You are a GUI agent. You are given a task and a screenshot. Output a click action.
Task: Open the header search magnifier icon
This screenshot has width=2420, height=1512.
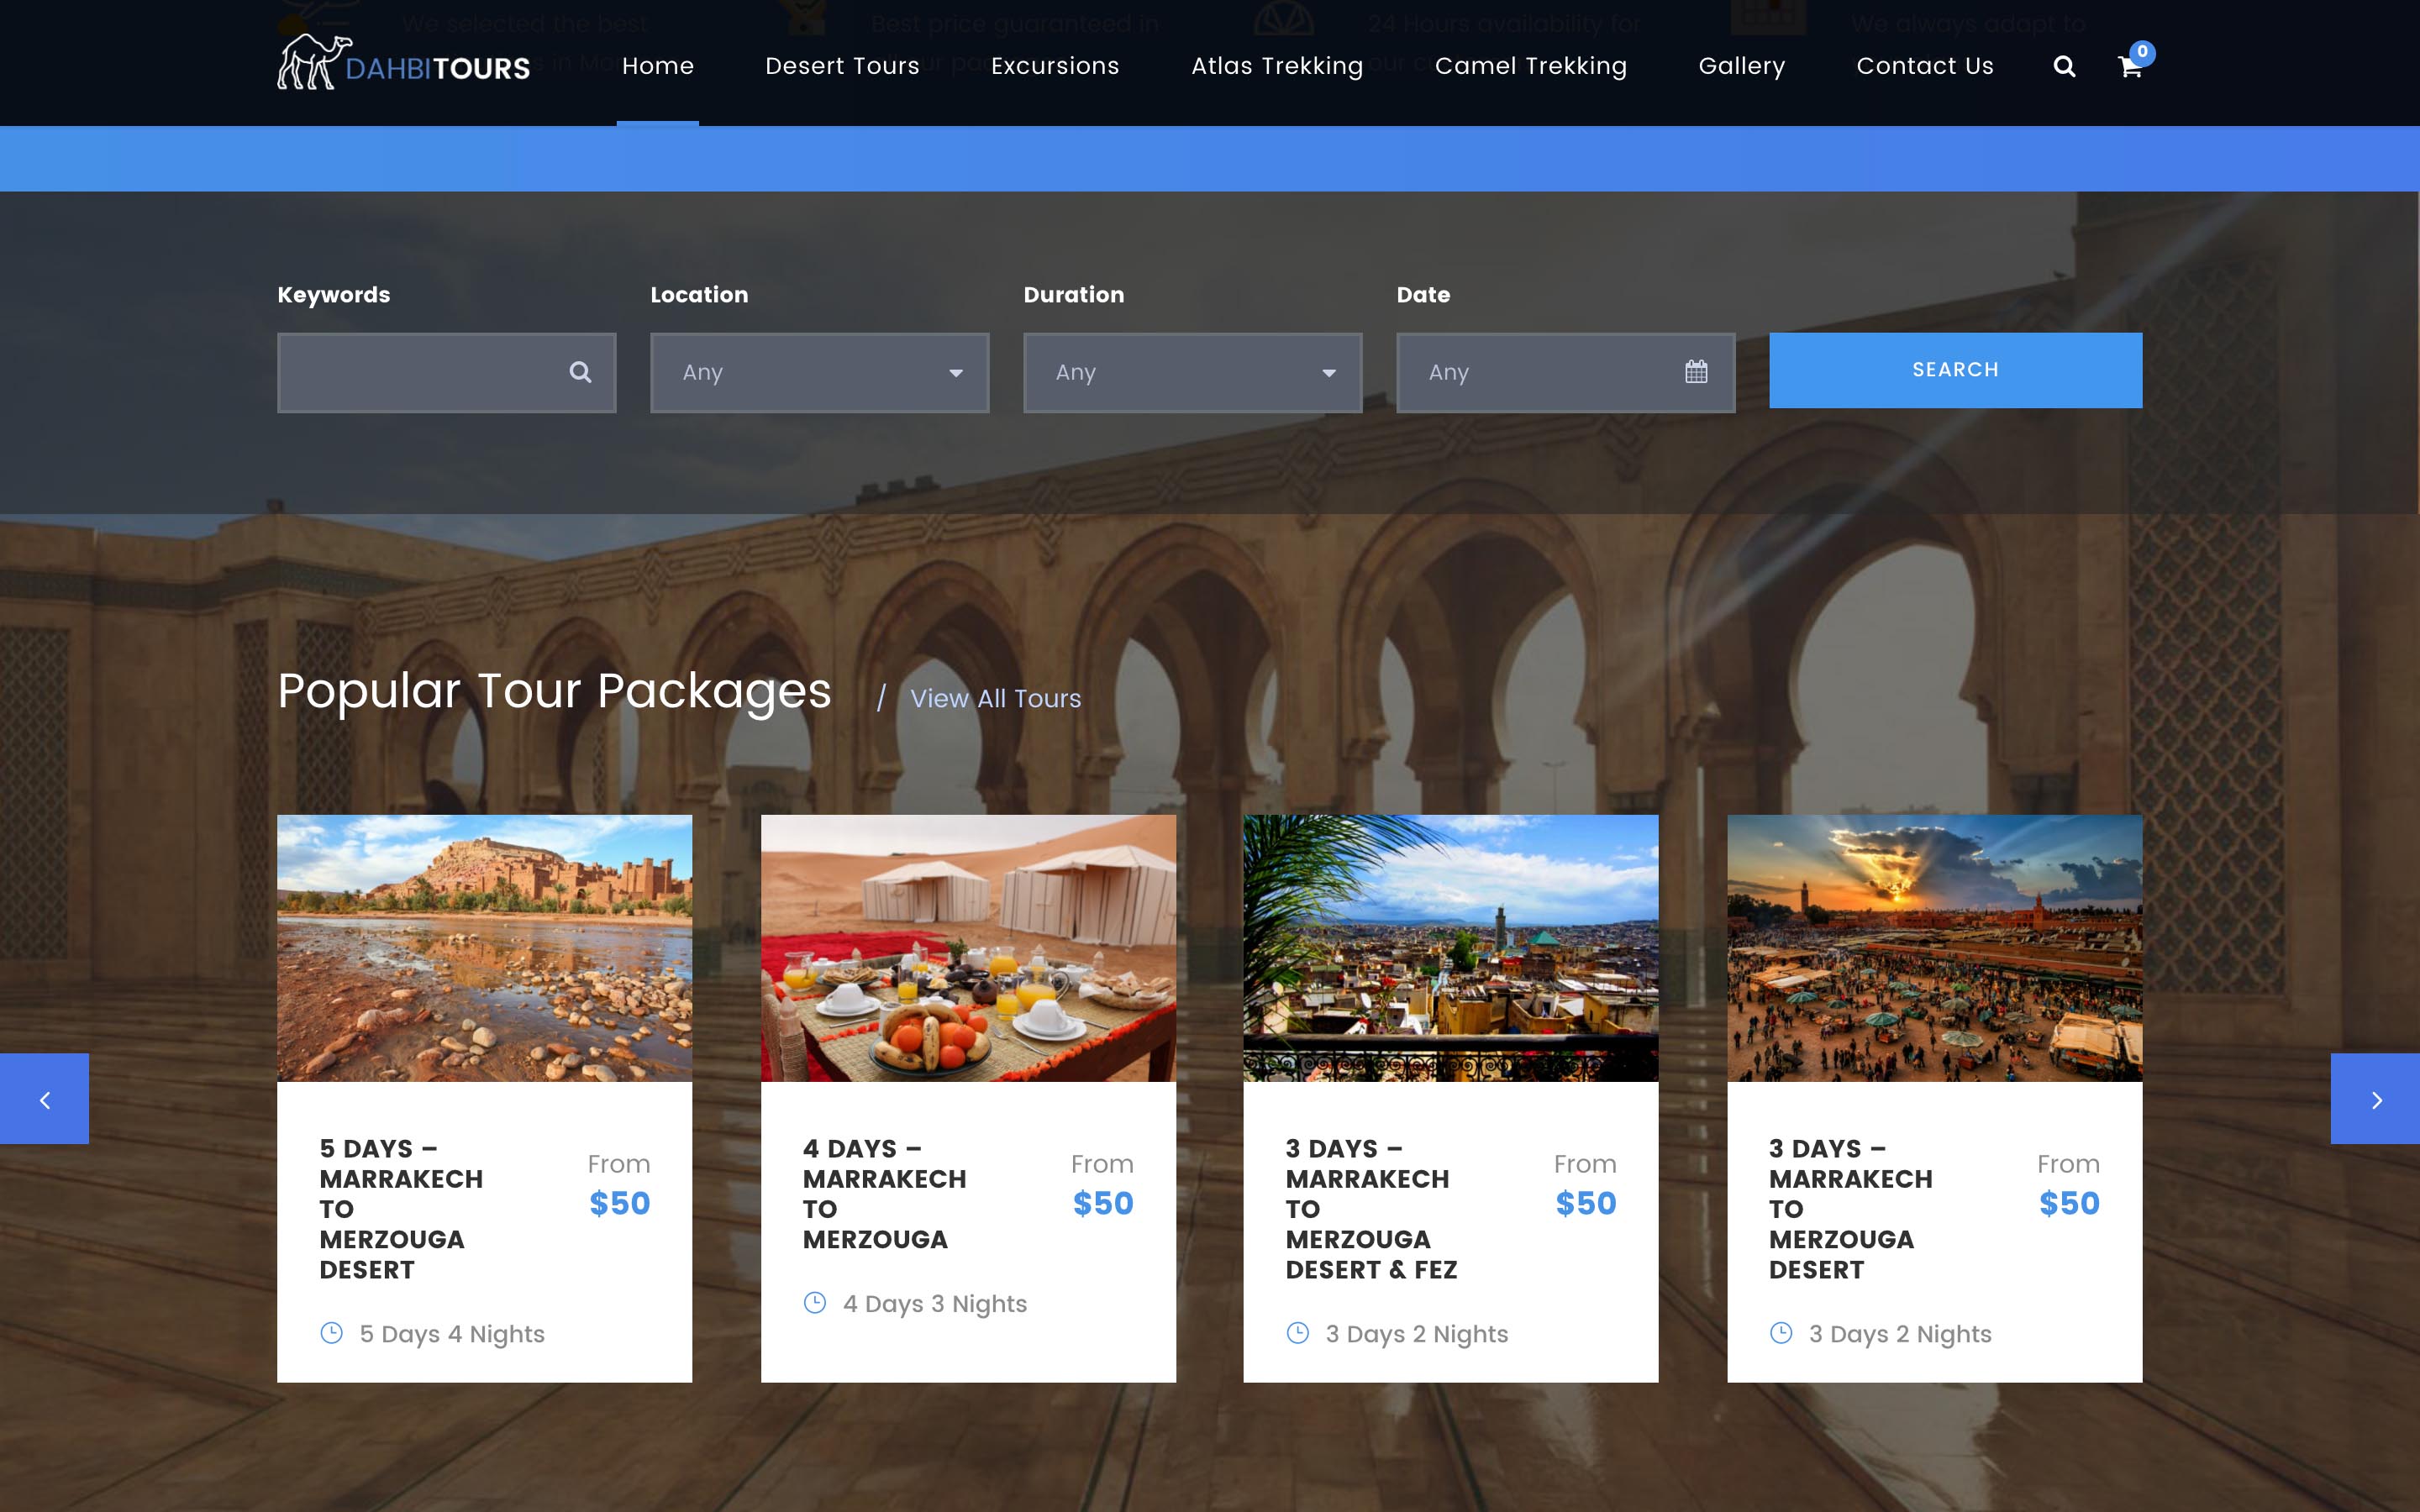coord(2064,66)
